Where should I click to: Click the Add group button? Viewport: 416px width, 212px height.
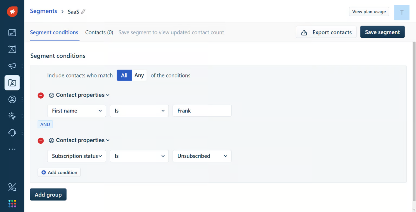click(x=48, y=195)
